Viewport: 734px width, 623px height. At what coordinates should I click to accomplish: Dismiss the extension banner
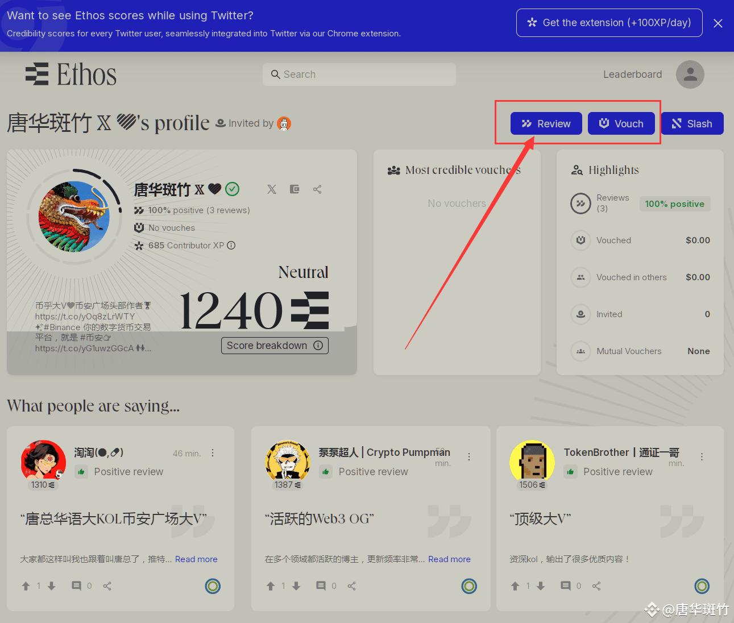click(x=718, y=23)
